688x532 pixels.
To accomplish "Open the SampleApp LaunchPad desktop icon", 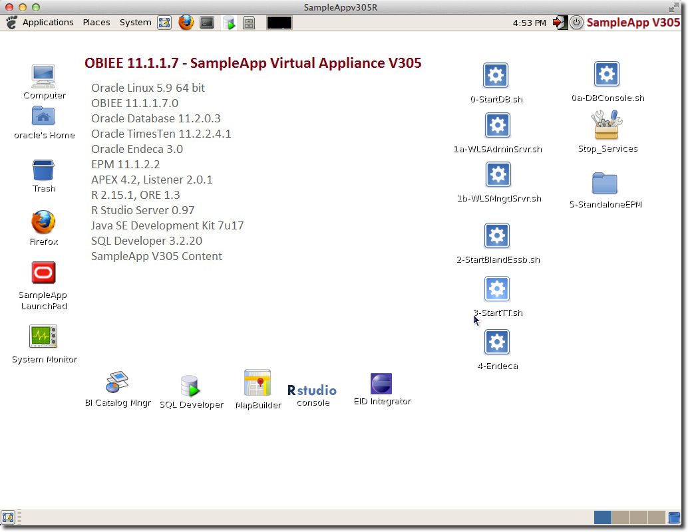I will 44,273.
